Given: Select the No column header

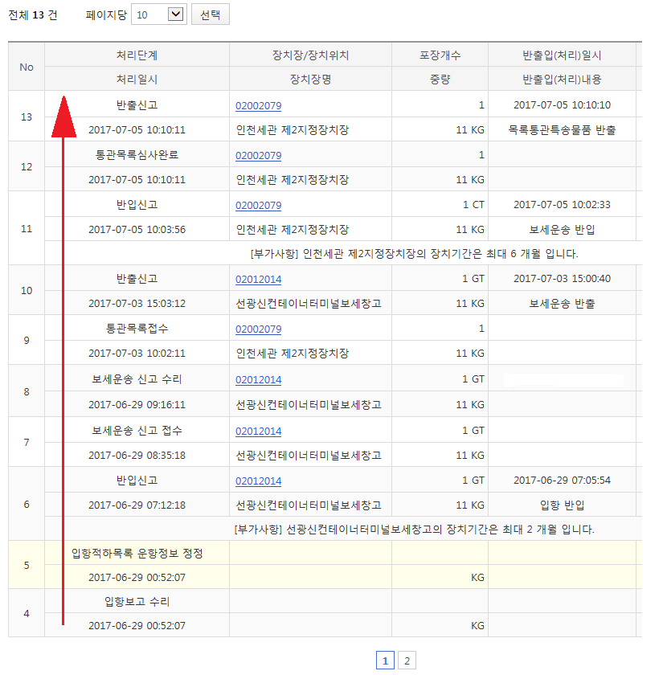Looking at the screenshot, I should point(26,66).
